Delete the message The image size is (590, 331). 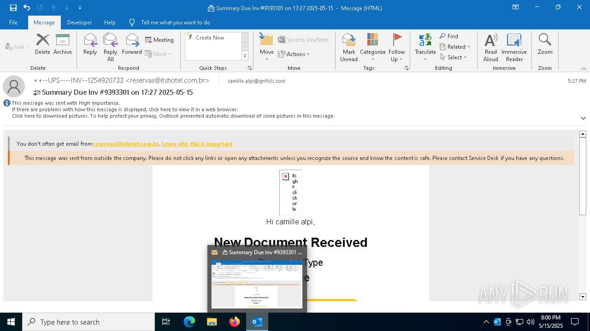42,45
